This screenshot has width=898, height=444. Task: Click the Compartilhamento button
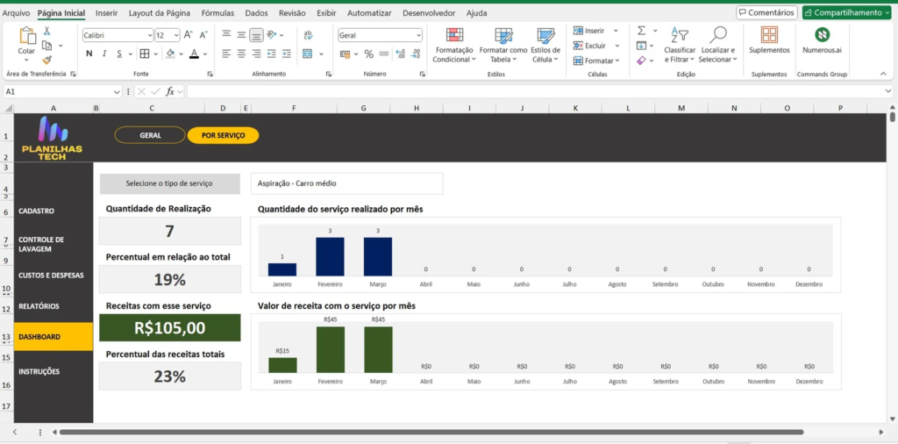(846, 12)
